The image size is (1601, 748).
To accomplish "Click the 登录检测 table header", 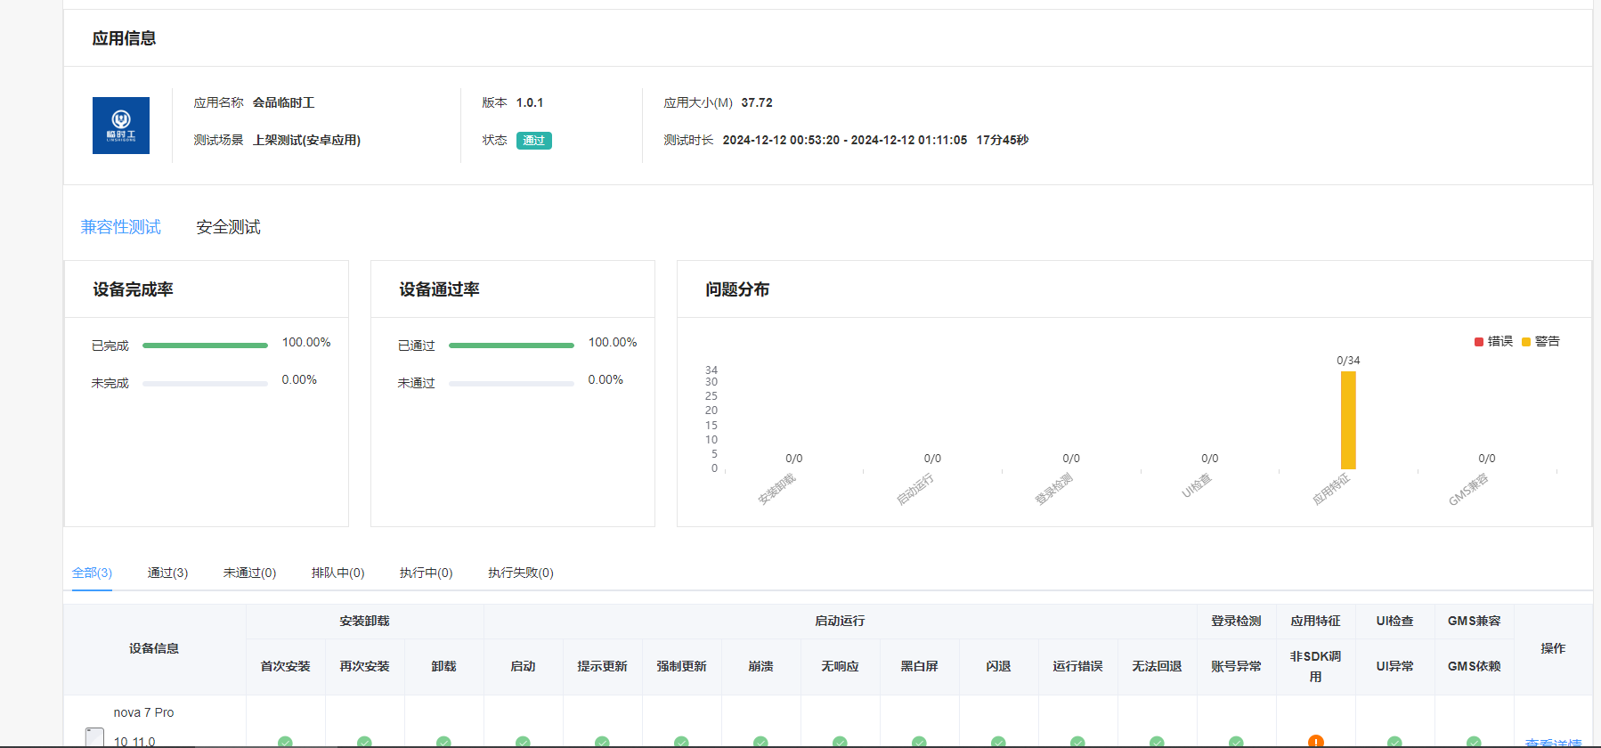I will [x=1236, y=621].
